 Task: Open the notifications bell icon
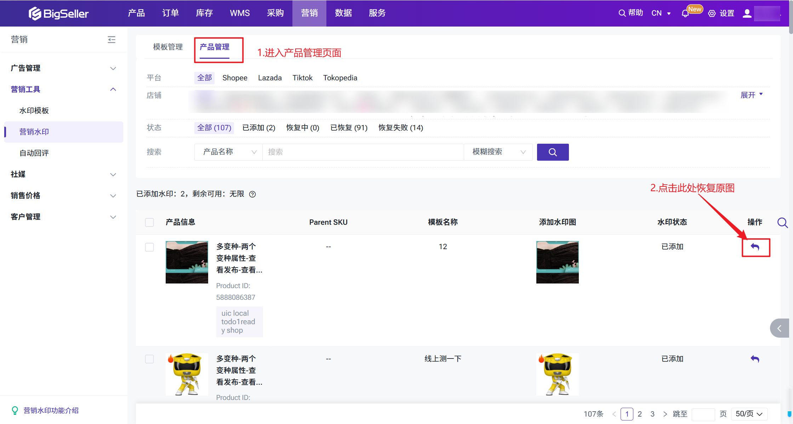pyautogui.click(x=685, y=13)
